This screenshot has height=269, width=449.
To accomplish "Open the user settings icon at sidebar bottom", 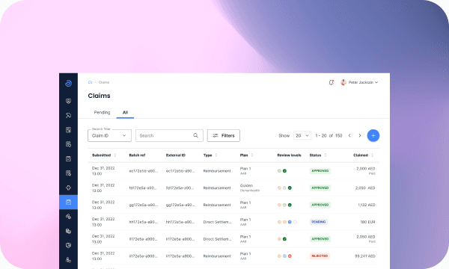I will pyautogui.click(x=68, y=260).
